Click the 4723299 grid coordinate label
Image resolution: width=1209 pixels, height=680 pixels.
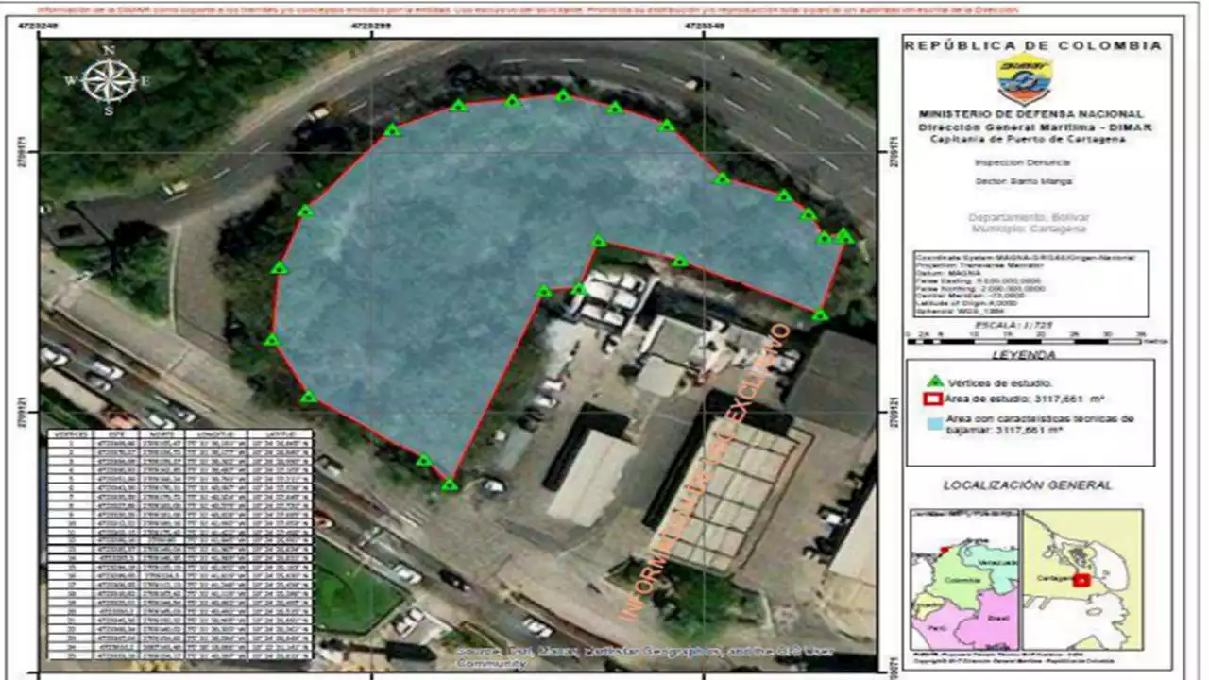pyautogui.click(x=371, y=26)
